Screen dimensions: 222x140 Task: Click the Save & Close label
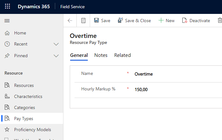[x=138, y=21]
